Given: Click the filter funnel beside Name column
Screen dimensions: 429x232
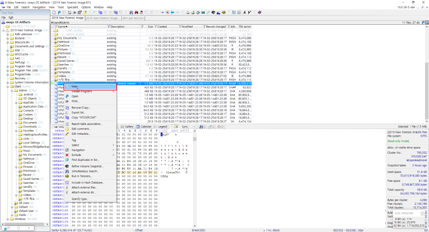Looking at the screenshot, I should tap(56, 27).
